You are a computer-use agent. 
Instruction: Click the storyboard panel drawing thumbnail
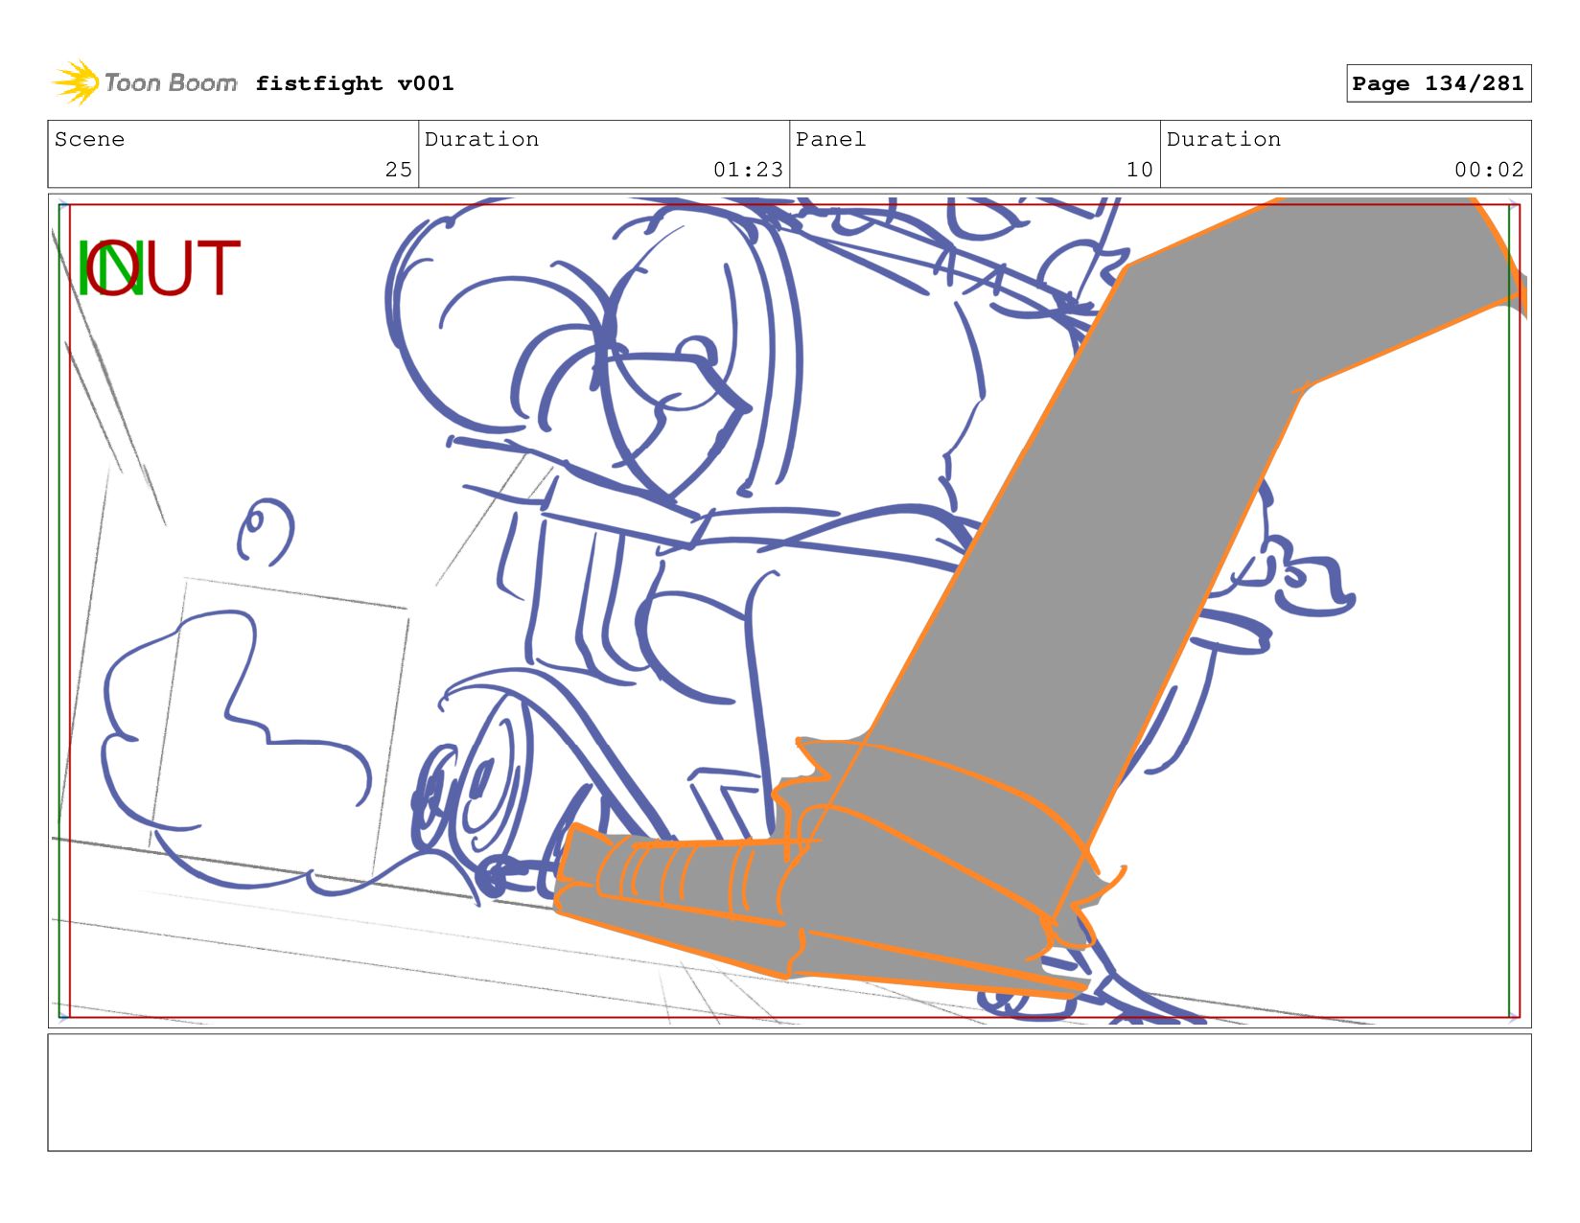click(789, 611)
